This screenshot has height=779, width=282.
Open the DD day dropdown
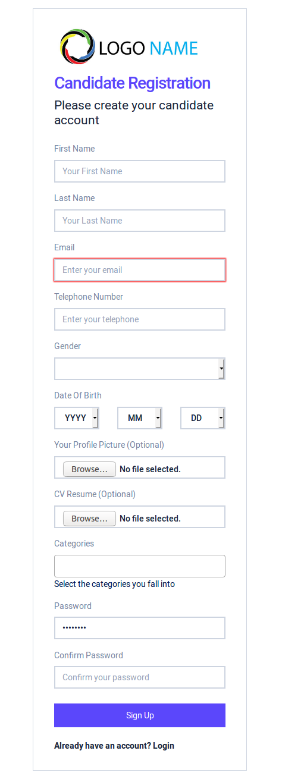(x=203, y=418)
